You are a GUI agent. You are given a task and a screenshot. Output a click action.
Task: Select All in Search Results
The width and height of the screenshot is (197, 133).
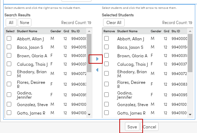click(11, 23)
